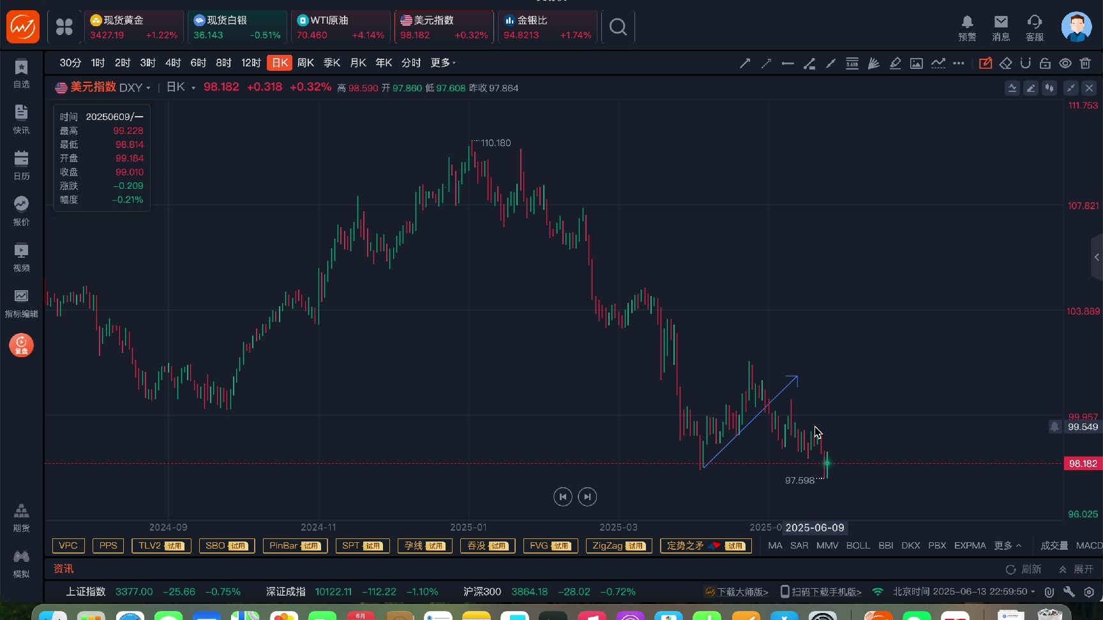This screenshot has width=1103, height=620.
Task: Switch to the 30分 timeframe
Action: click(x=70, y=63)
